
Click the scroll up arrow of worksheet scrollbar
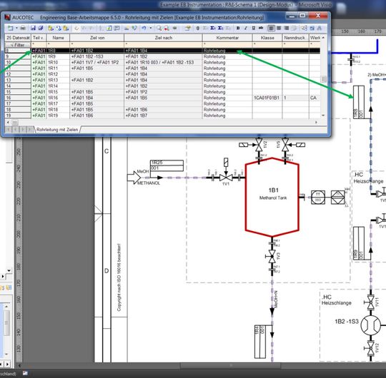[323, 38]
